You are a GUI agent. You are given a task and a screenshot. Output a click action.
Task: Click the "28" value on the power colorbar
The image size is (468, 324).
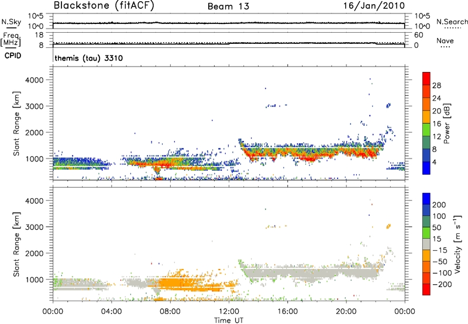tap(436, 85)
